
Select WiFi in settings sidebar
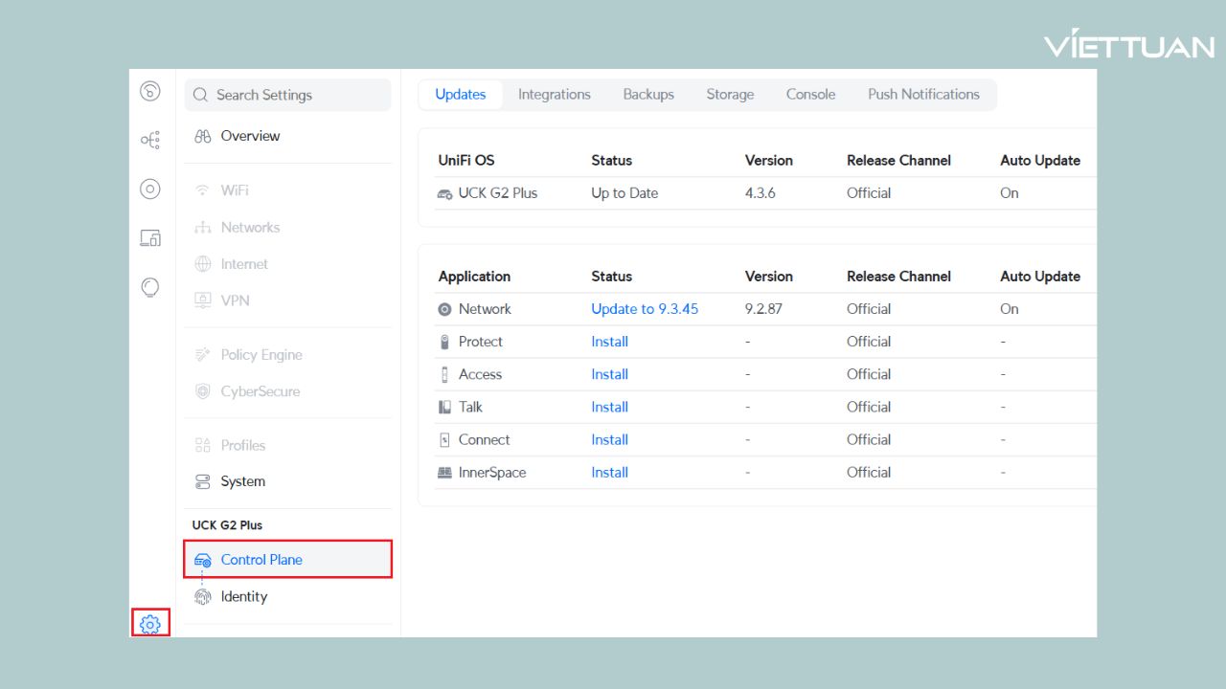point(288,190)
